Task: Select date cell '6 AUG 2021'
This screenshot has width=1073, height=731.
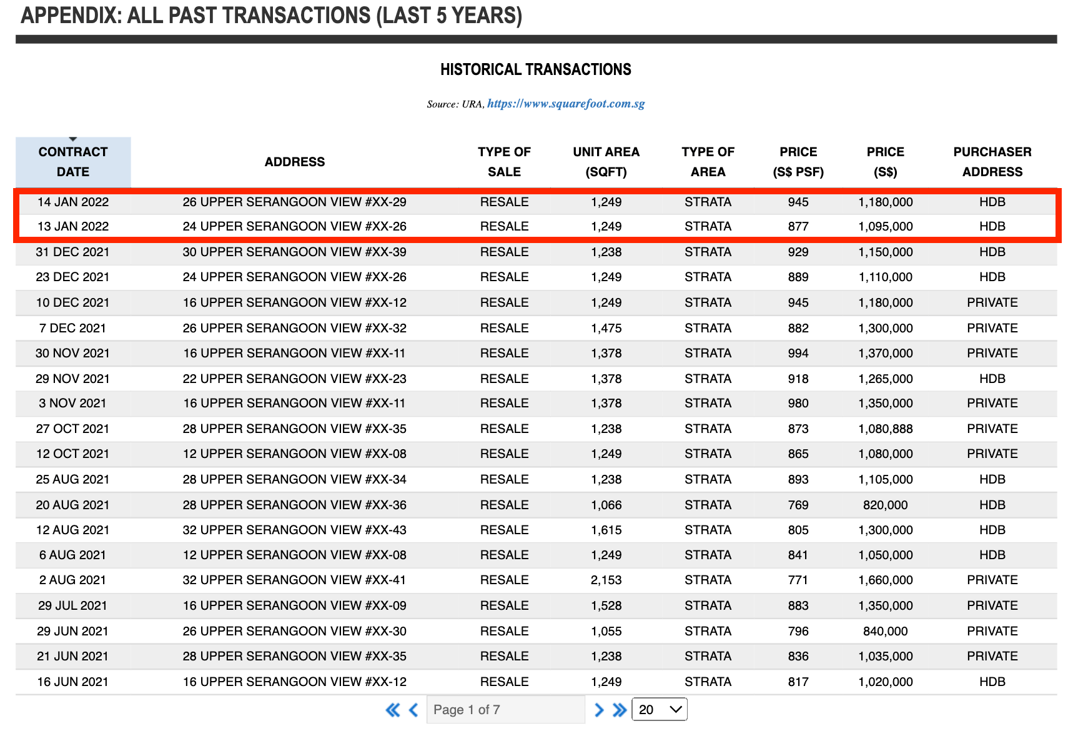Action: coord(73,555)
